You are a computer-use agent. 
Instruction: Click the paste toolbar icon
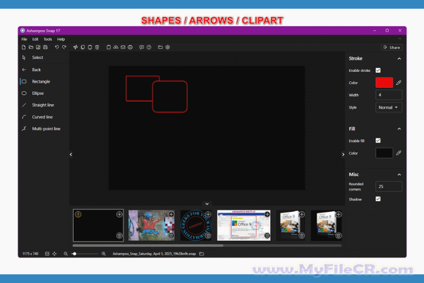coord(90,47)
